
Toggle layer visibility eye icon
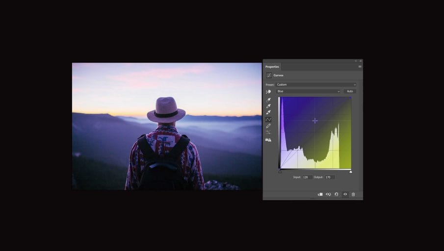[x=345, y=194]
